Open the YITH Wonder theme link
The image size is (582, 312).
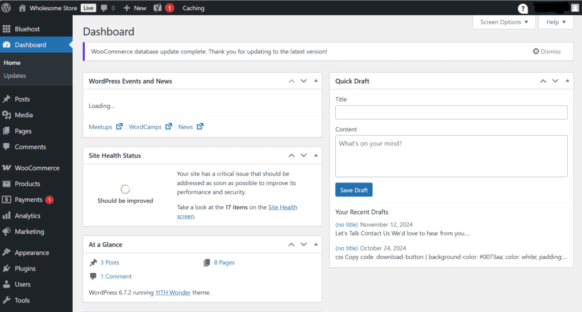[173, 292]
